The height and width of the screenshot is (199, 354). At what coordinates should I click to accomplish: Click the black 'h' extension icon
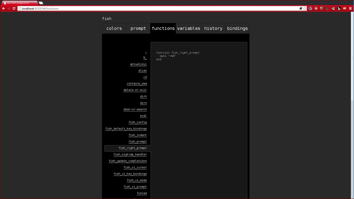pos(339,9)
